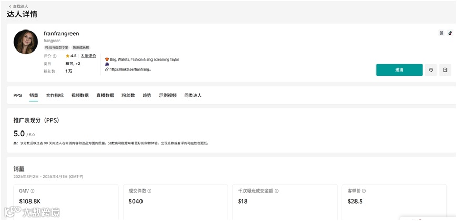Click the 邀请 invite button
The image size is (457, 221).
pyautogui.click(x=399, y=70)
